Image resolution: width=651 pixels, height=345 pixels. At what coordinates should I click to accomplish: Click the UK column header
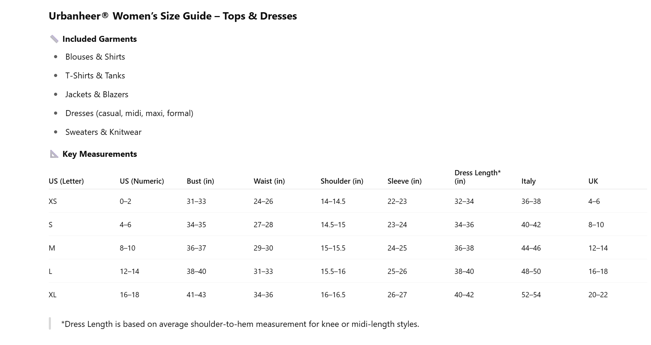(x=593, y=181)
